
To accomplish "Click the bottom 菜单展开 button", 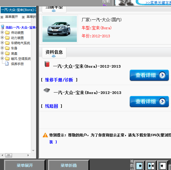I will 25,165.
